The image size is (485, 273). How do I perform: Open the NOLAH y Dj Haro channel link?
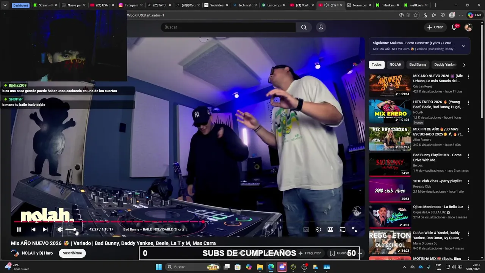(x=38, y=253)
